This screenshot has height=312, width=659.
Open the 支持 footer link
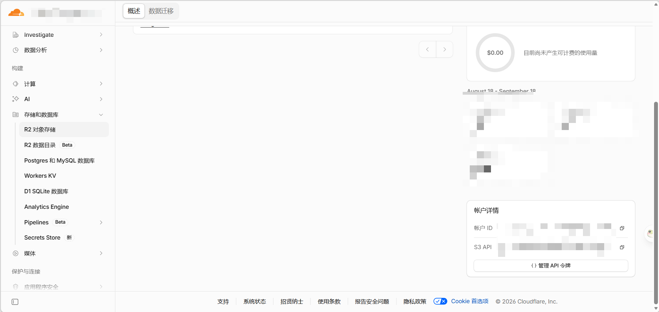point(223,302)
